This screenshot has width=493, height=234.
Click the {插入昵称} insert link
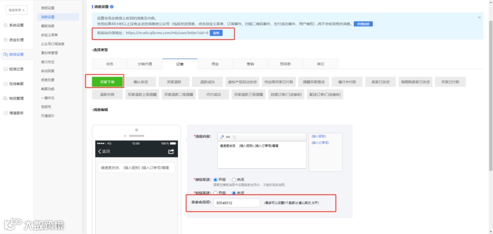(318, 136)
